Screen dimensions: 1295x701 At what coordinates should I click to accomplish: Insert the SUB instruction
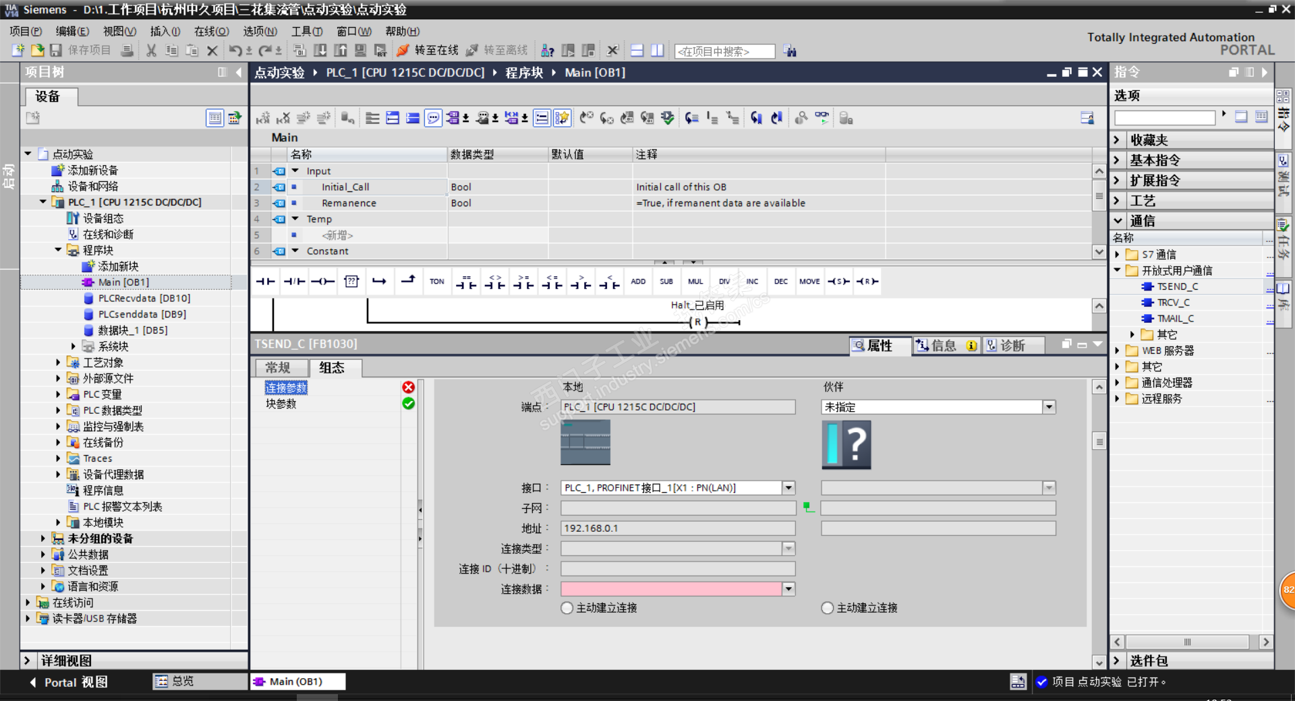click(x=666, y=282)
